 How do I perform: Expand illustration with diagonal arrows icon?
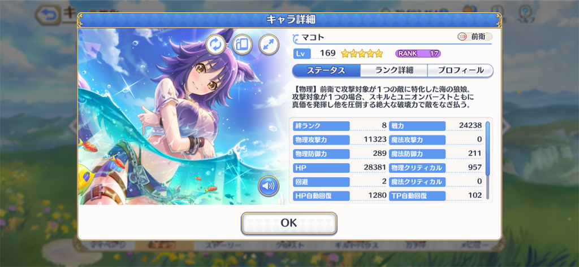click(269, 45)
